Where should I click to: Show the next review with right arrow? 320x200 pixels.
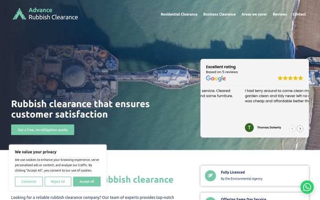click(x=300, y=128)
